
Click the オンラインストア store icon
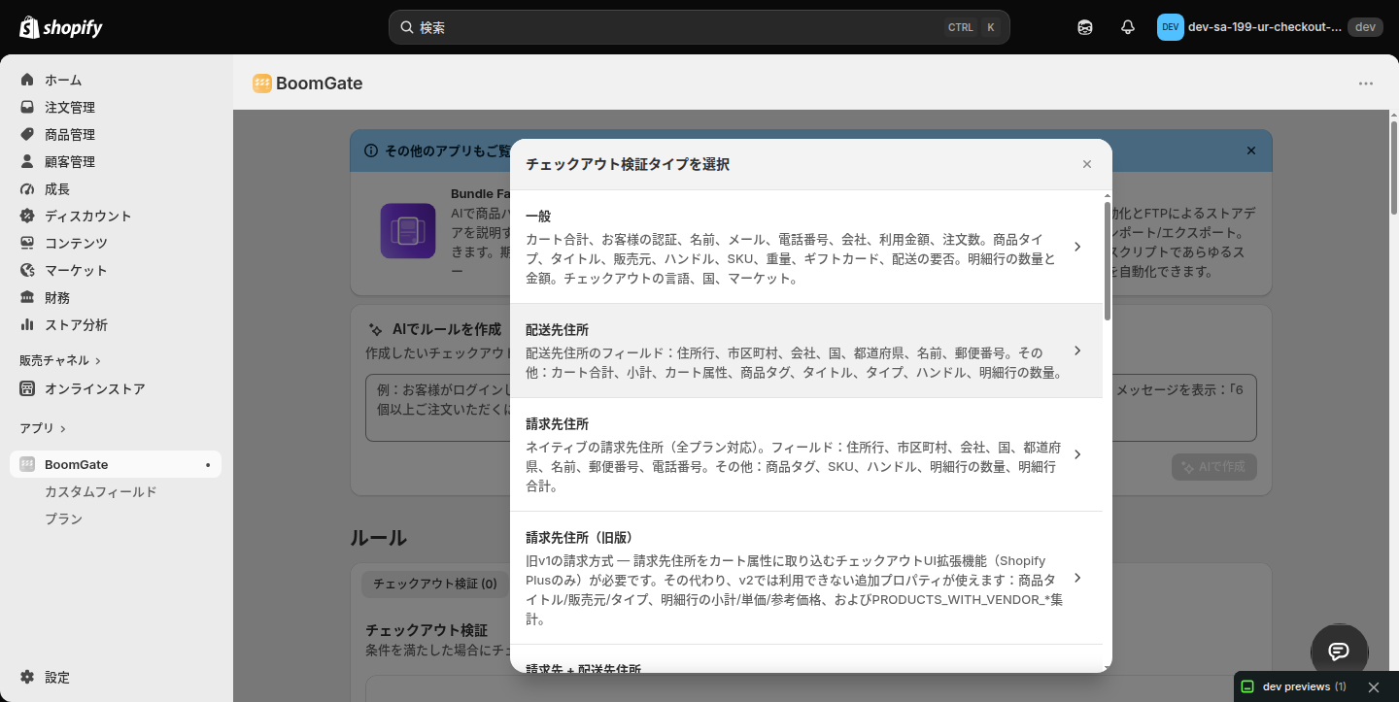[x=27, y=388]
